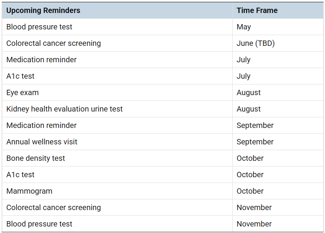
Task: Click the August cell beside Eye exam
Action: click(x=248, y=92)
